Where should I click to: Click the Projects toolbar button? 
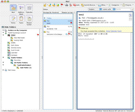(x=127, y=5)
